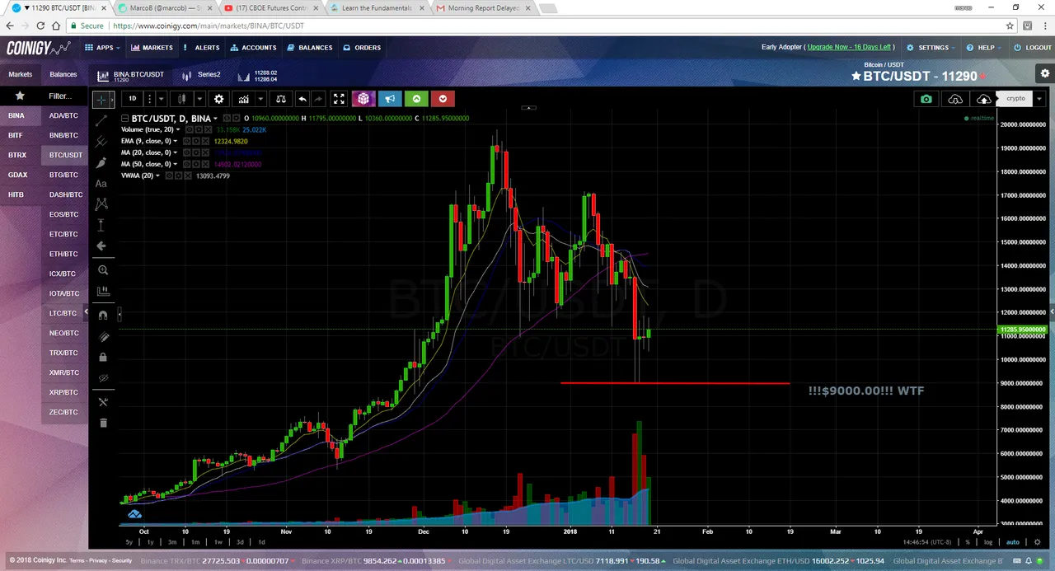Click the cloud download load chart icon
1055x571 pixels.
pos(955,99)
